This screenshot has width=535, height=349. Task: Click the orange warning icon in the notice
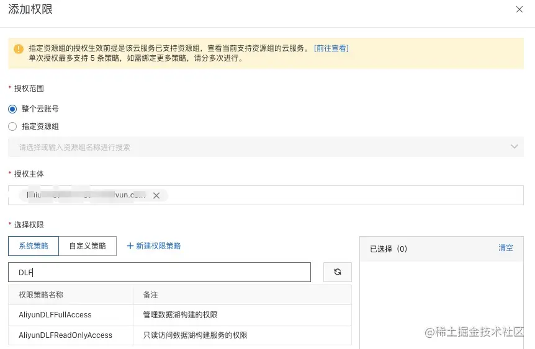coord(19,49)
